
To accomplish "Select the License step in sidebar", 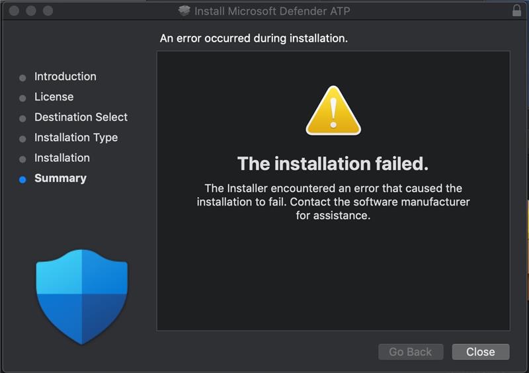I will click(x=54, y=97).
